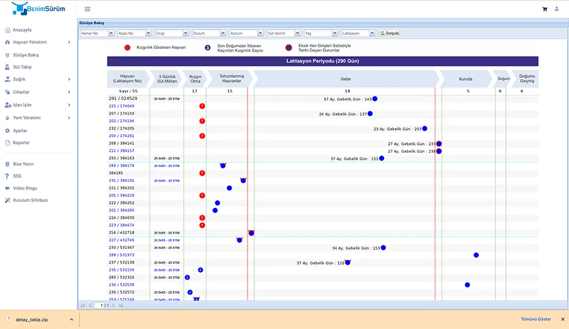Click the page number input field

[x=100, y=305]
